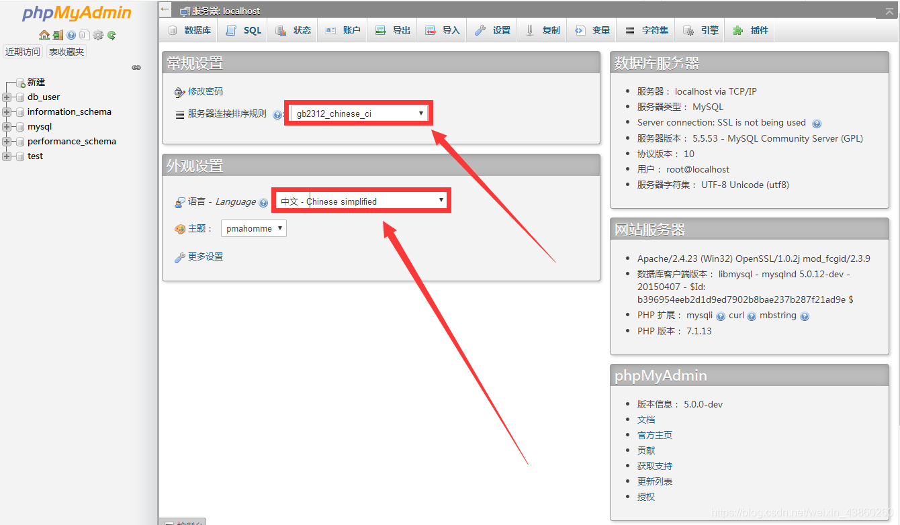Open the 更新列表 link
Image resolution: width=900 pixels, height=525 pixels.
[655, 481]
